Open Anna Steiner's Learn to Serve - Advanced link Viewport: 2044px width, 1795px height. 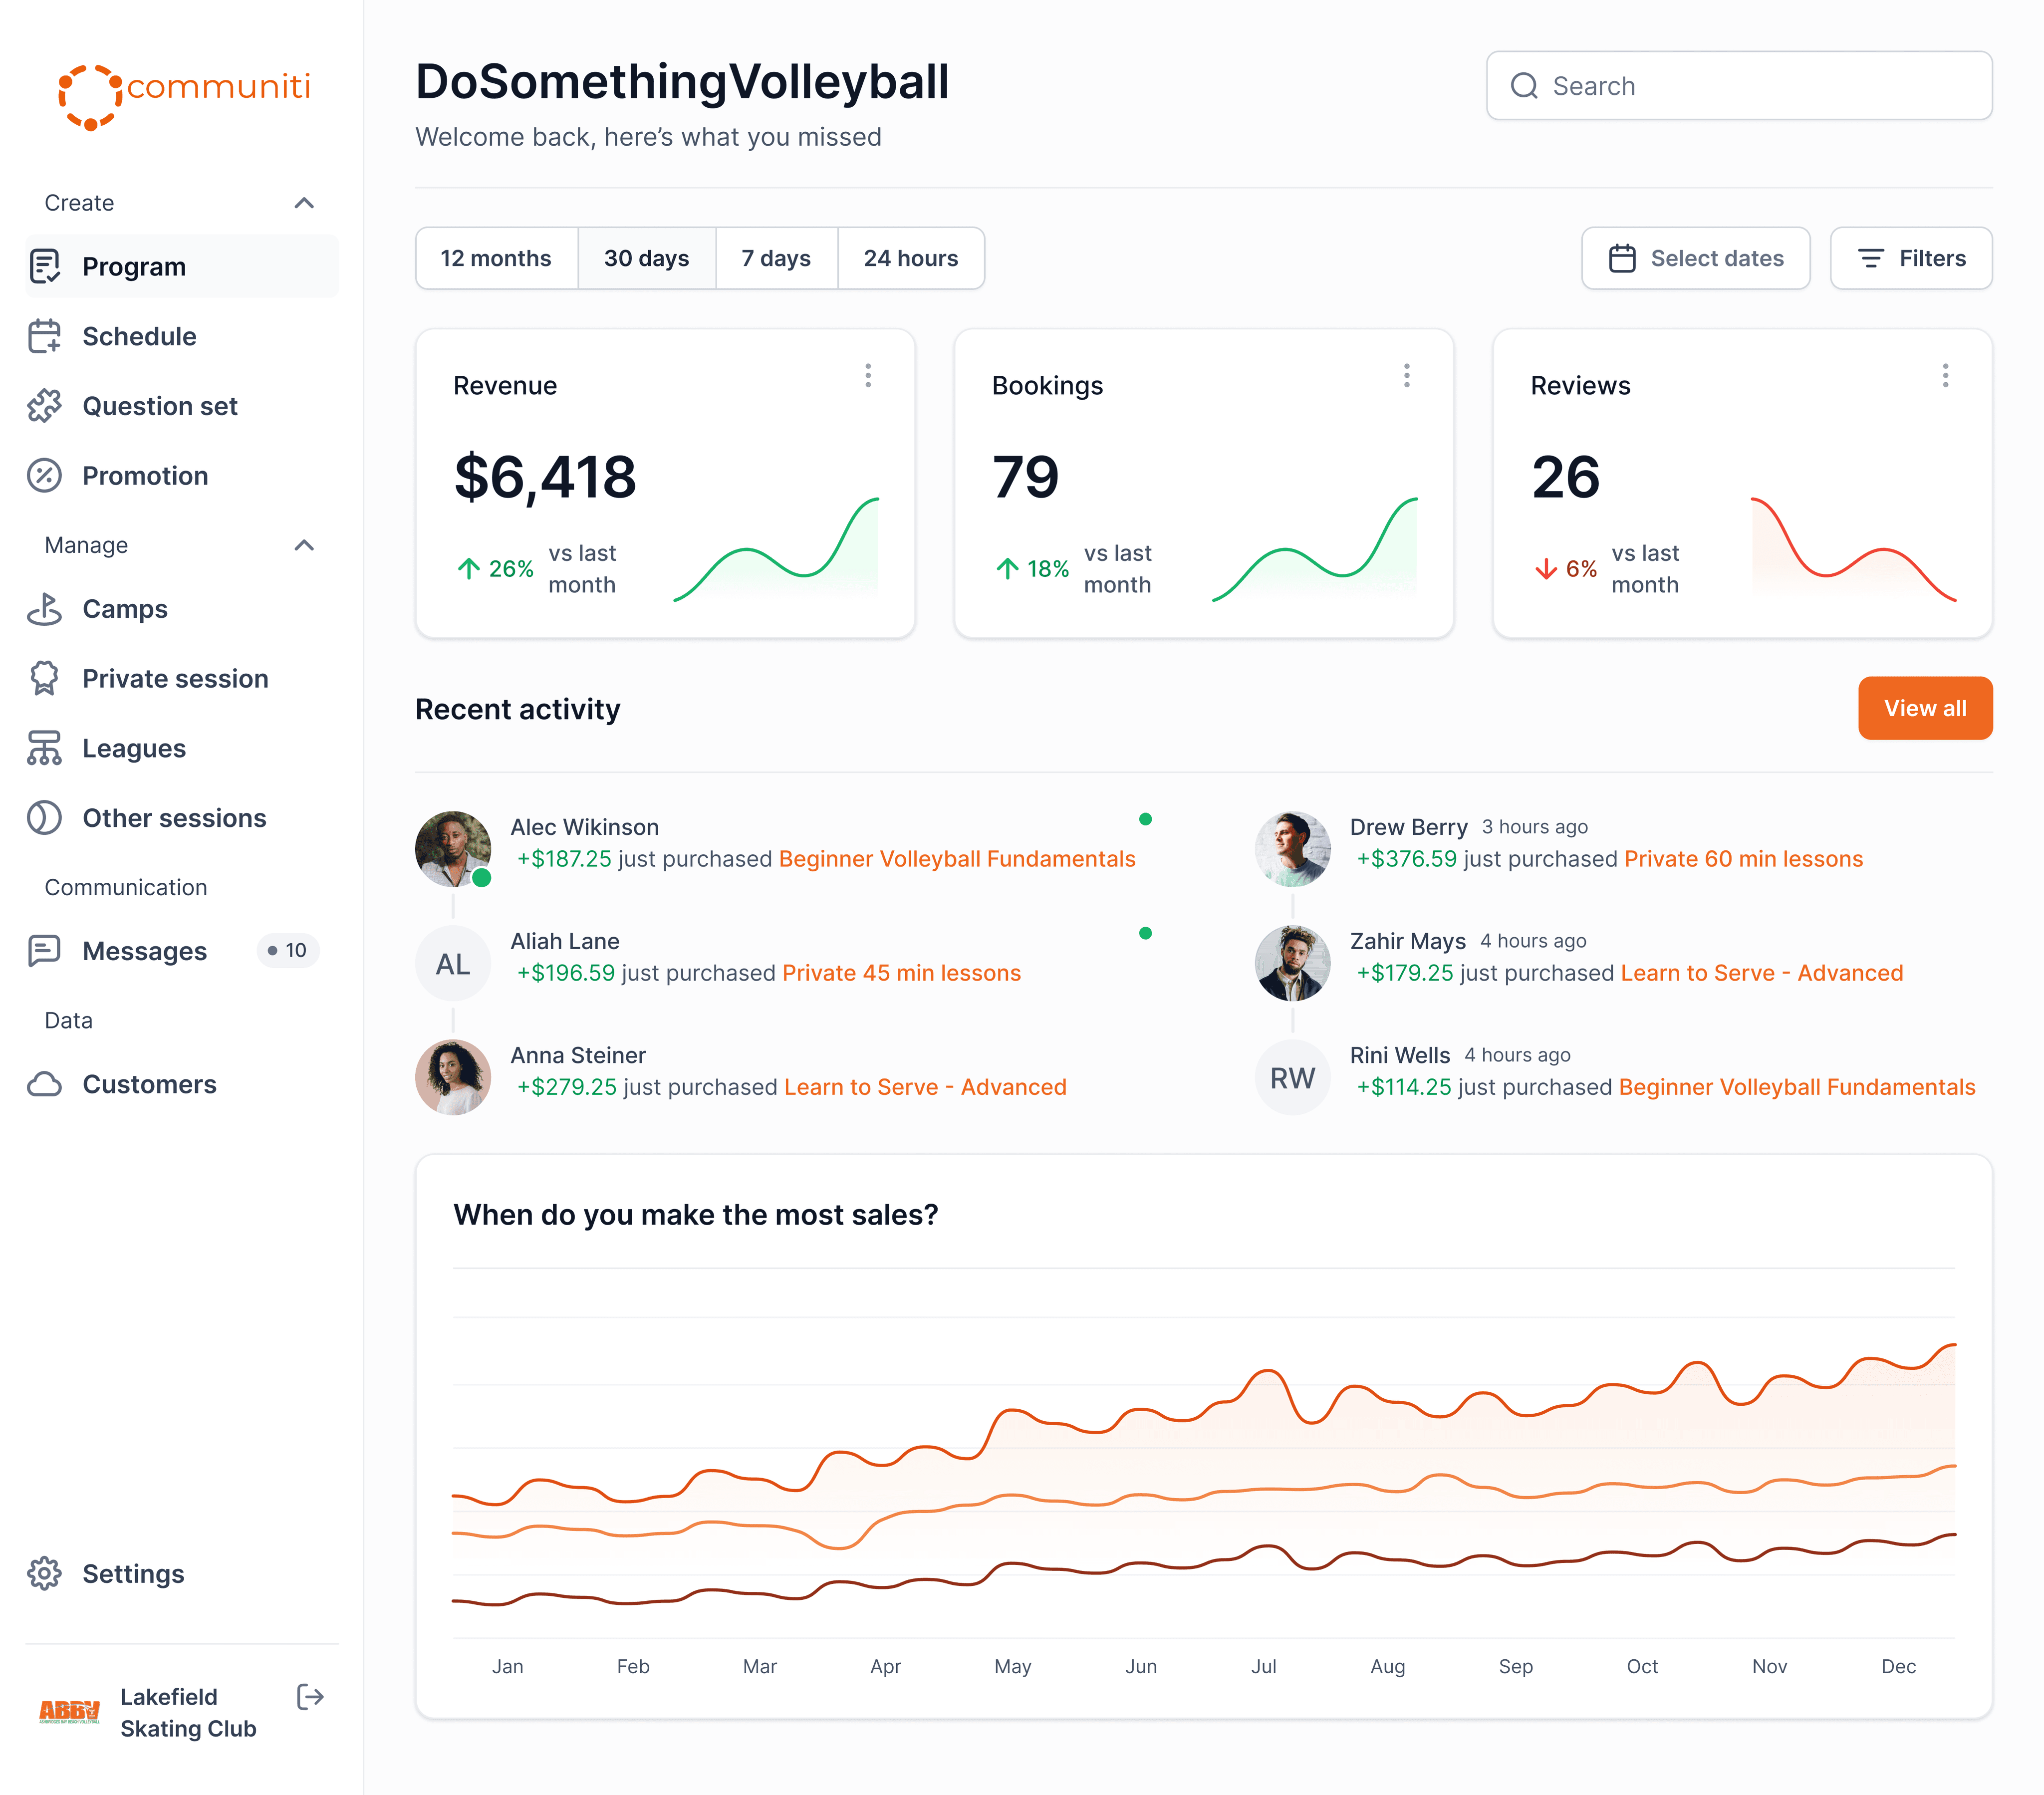tap(925, 1087)
